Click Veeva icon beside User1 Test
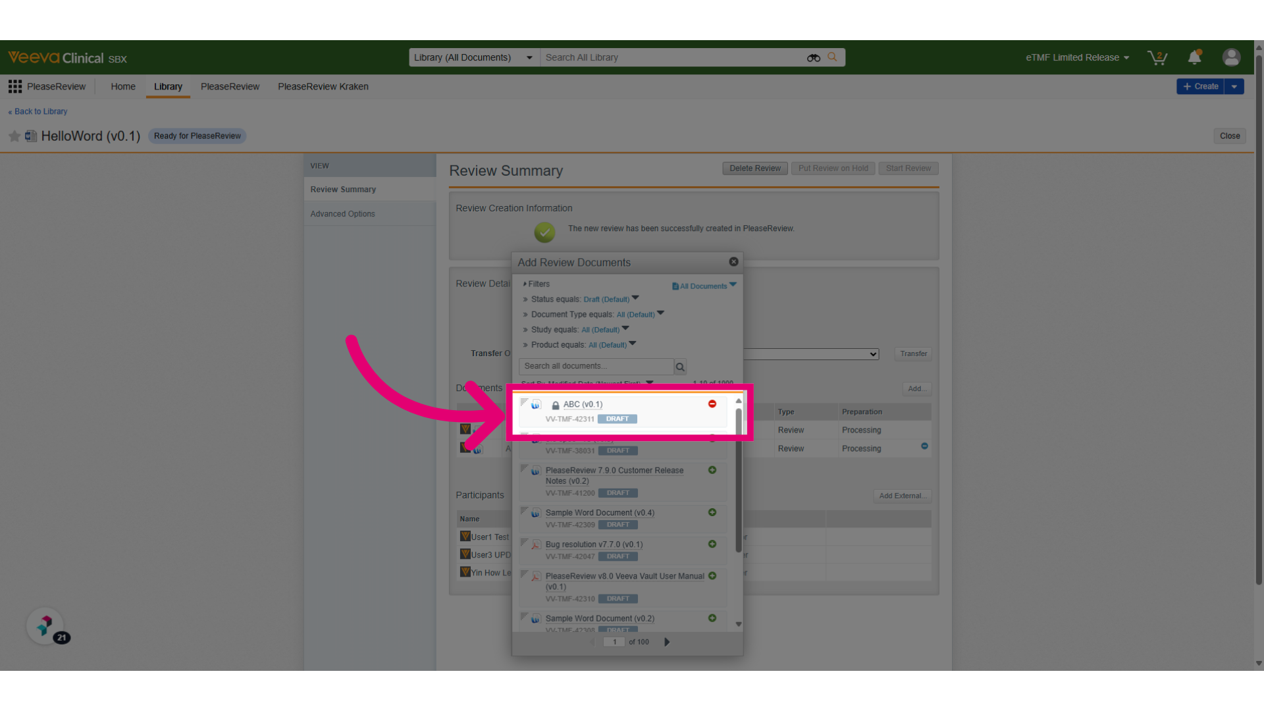The image size is (1264, 711). 465,537
